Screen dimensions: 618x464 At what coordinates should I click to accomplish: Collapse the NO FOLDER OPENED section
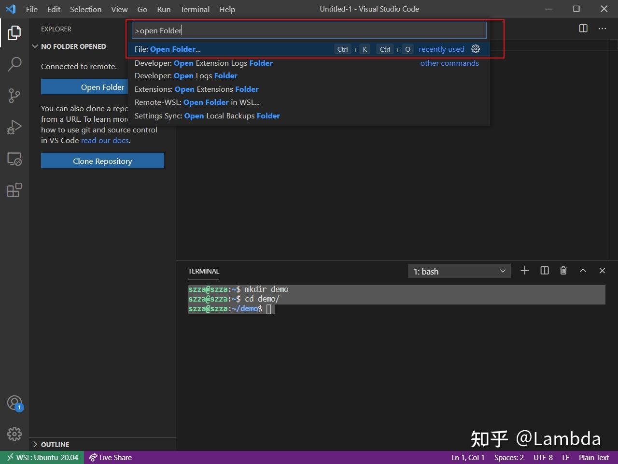pyautogui.click(x=35, y=46)
